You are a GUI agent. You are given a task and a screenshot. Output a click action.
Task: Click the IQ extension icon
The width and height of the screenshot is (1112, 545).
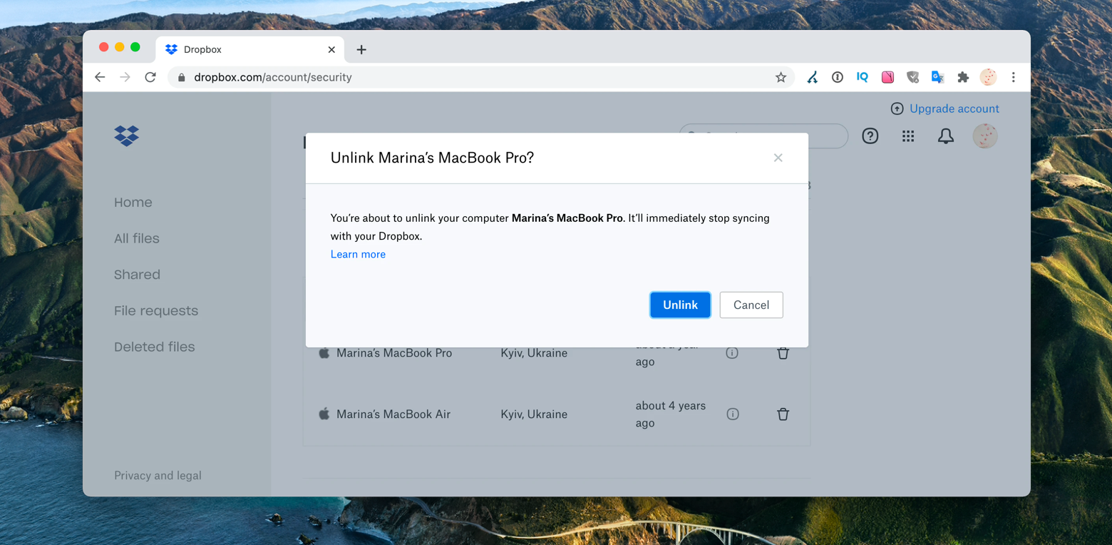(863, 77)
